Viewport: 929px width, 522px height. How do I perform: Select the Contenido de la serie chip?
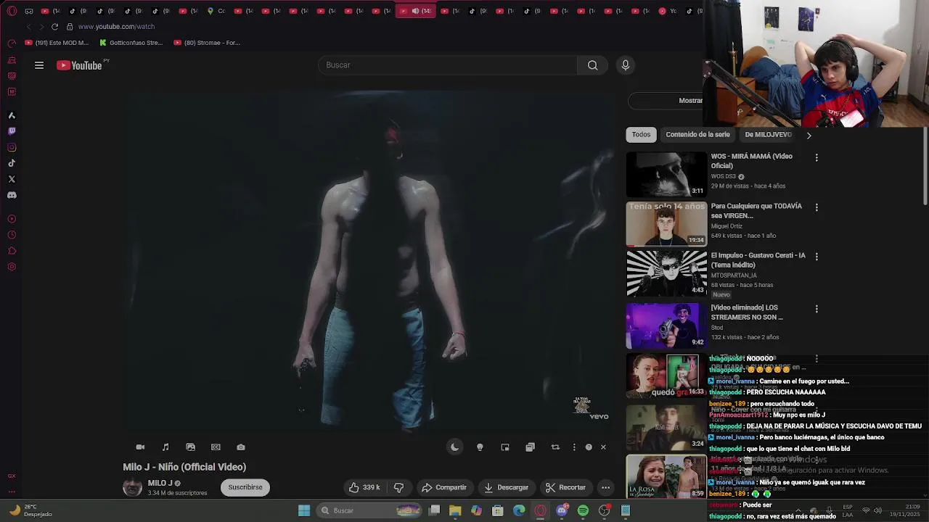[x=697, y=134]
